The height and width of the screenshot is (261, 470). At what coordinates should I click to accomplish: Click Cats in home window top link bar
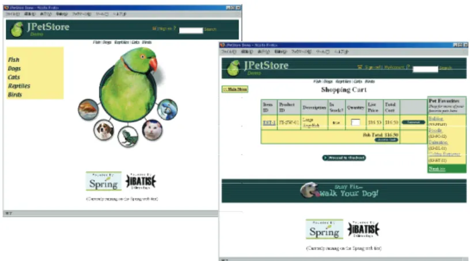136,42
